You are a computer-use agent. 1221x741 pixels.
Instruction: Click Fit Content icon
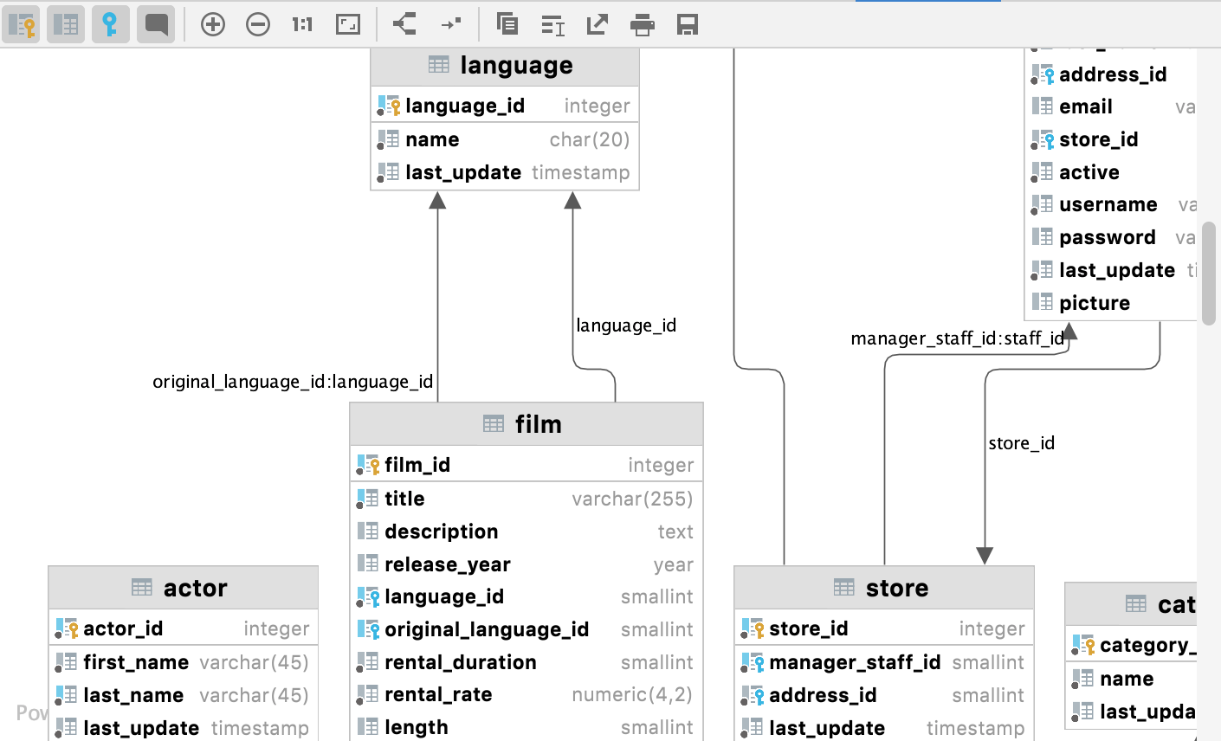(348, 24)
